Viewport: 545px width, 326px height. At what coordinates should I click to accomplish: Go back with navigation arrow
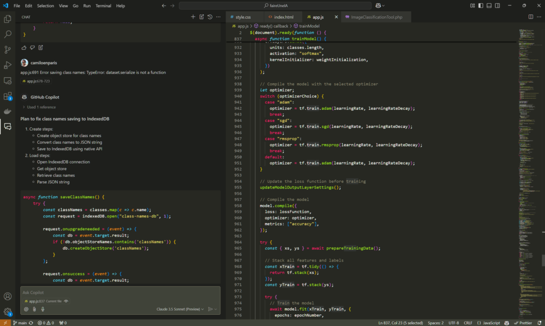164,5
